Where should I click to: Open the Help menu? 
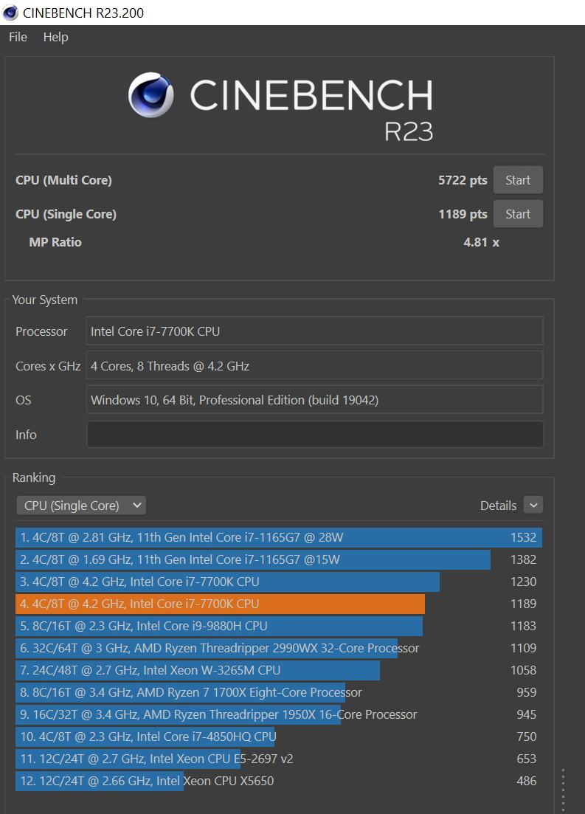(x=55, y=37)
